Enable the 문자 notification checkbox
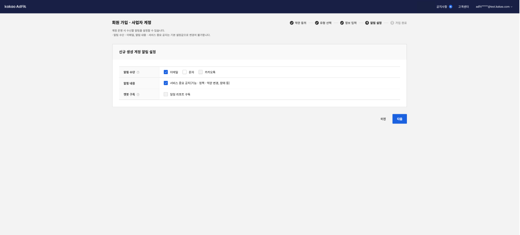The width and height of the screenshot is (520, 235). [184, 72]
